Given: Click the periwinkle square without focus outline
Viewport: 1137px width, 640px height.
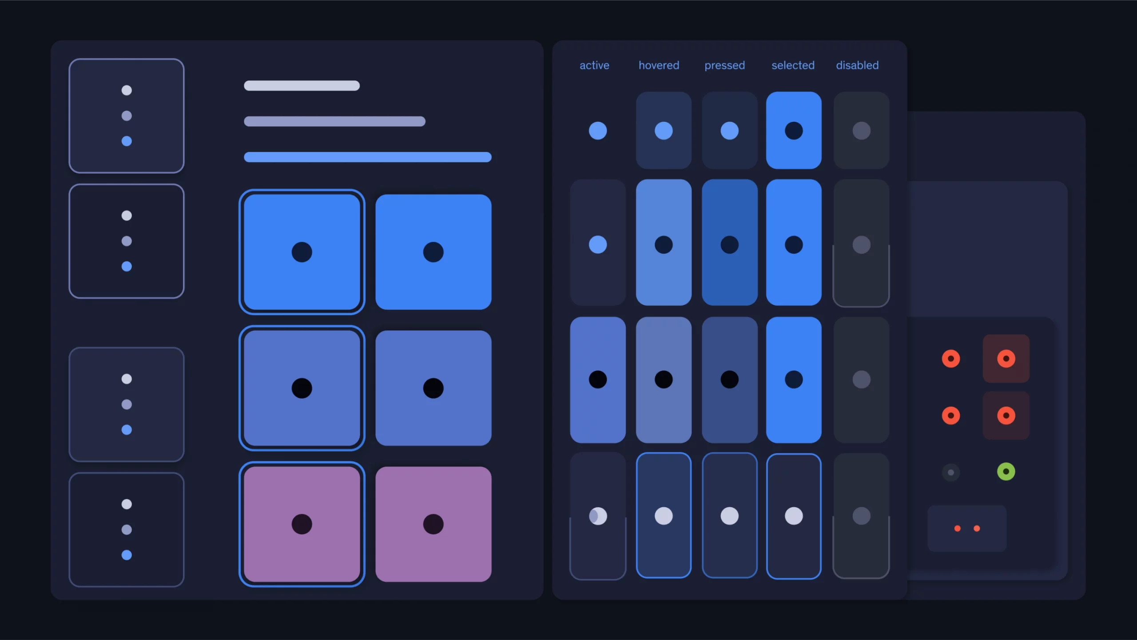Looking at the screenshot, I should coord(433,388).
